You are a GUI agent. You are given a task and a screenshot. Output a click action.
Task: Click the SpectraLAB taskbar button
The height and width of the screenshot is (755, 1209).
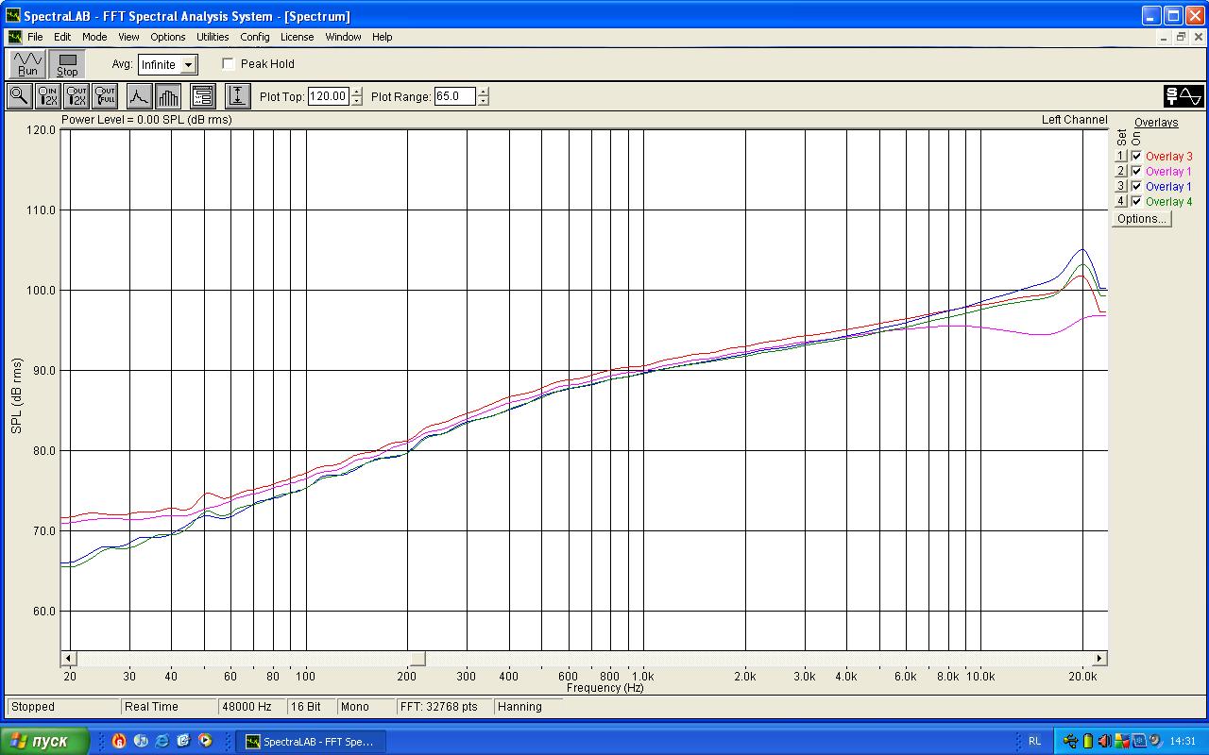click(313, 742)
